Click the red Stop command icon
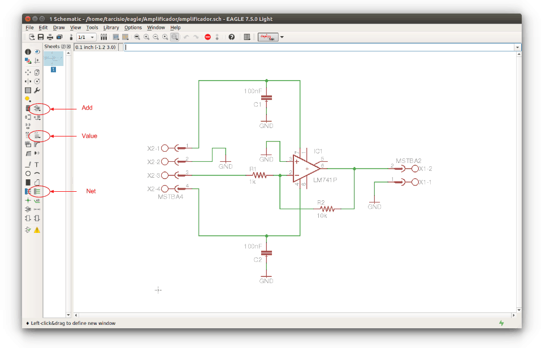541x348 pixels. pos(207,37)
